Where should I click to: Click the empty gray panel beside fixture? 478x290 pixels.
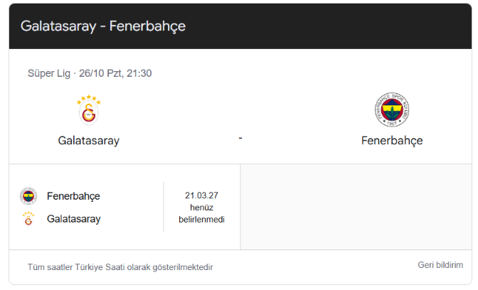click(x=356, y=207)
